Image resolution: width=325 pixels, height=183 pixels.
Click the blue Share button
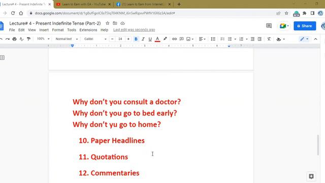point(305,26)
